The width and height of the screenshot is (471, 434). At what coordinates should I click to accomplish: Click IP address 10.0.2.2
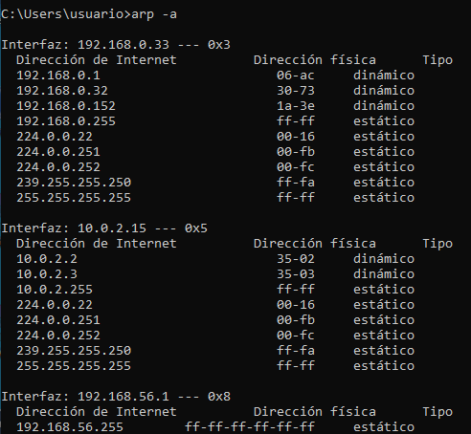(x=47, y=259)
